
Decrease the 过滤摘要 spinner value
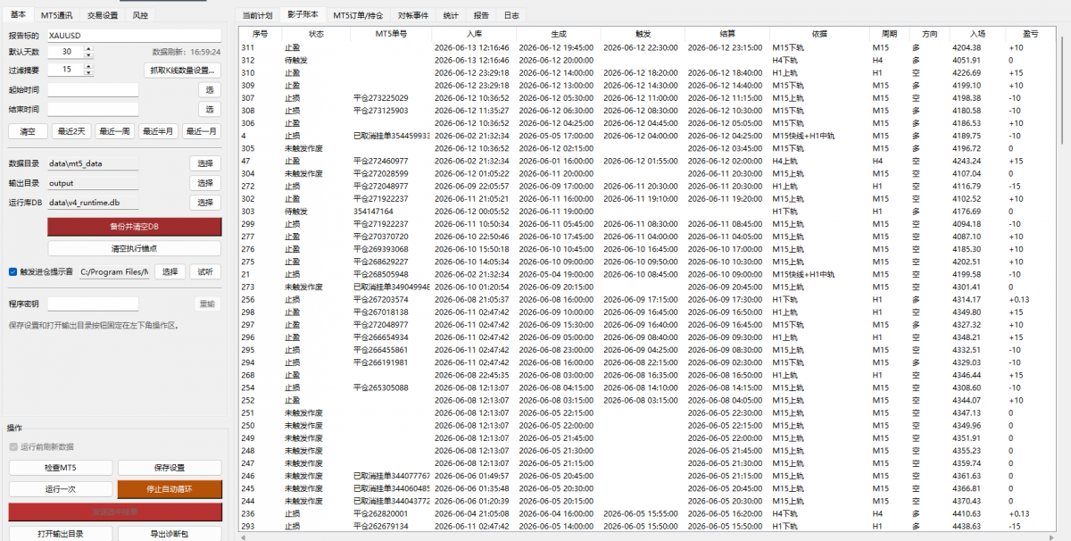(x=87, y=72)
